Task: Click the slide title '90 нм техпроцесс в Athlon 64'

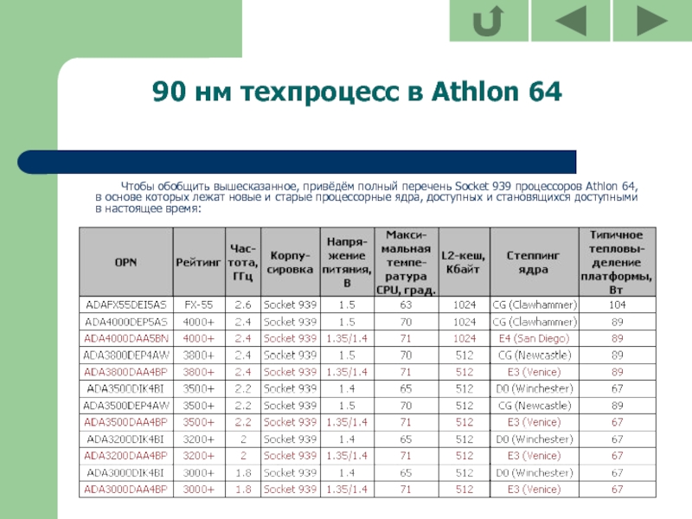Action: click(356, 92)
